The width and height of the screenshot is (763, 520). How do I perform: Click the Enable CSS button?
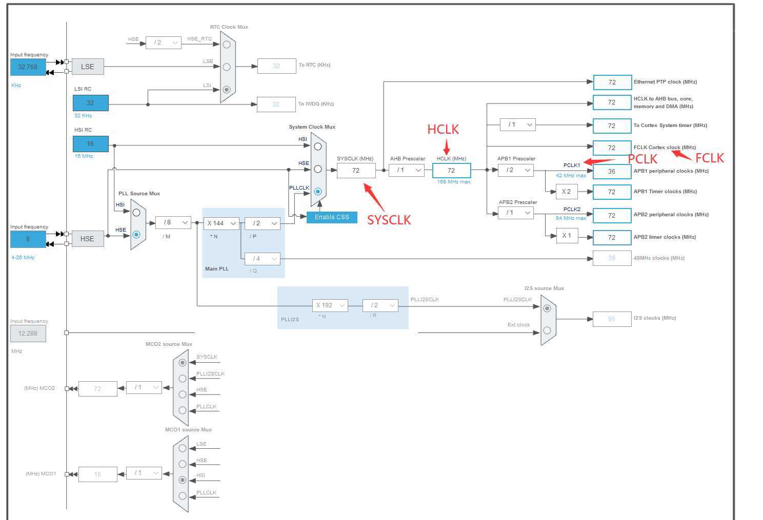pyautogui.click(x=332, y=217)
